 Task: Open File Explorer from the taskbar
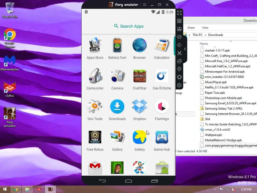[x=27, y=189]
